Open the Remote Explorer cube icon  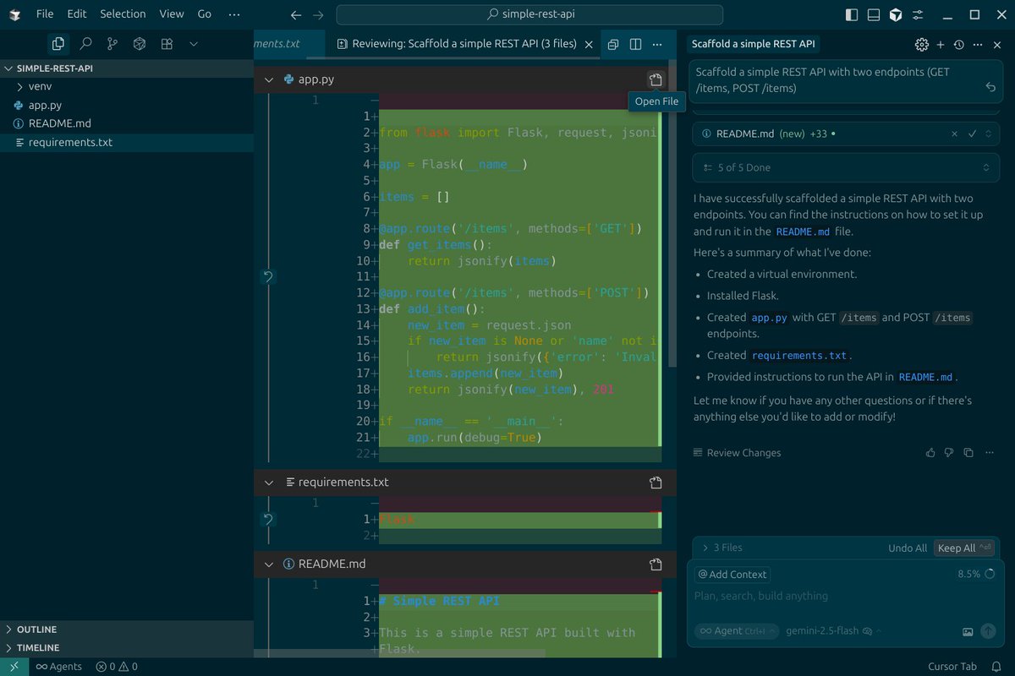click(x=140, y=44)
